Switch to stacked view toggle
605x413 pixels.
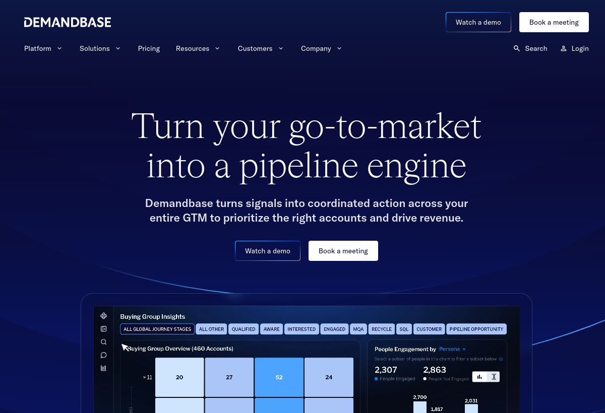(494, 377)
